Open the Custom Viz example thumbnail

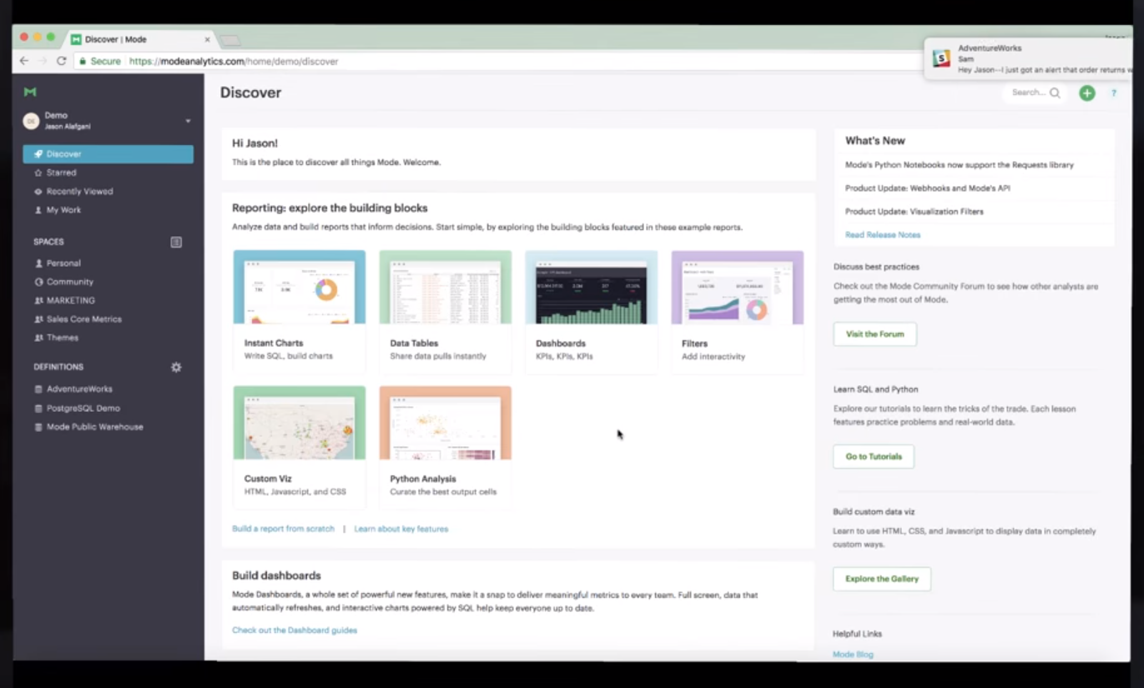[x=300, y=423]
